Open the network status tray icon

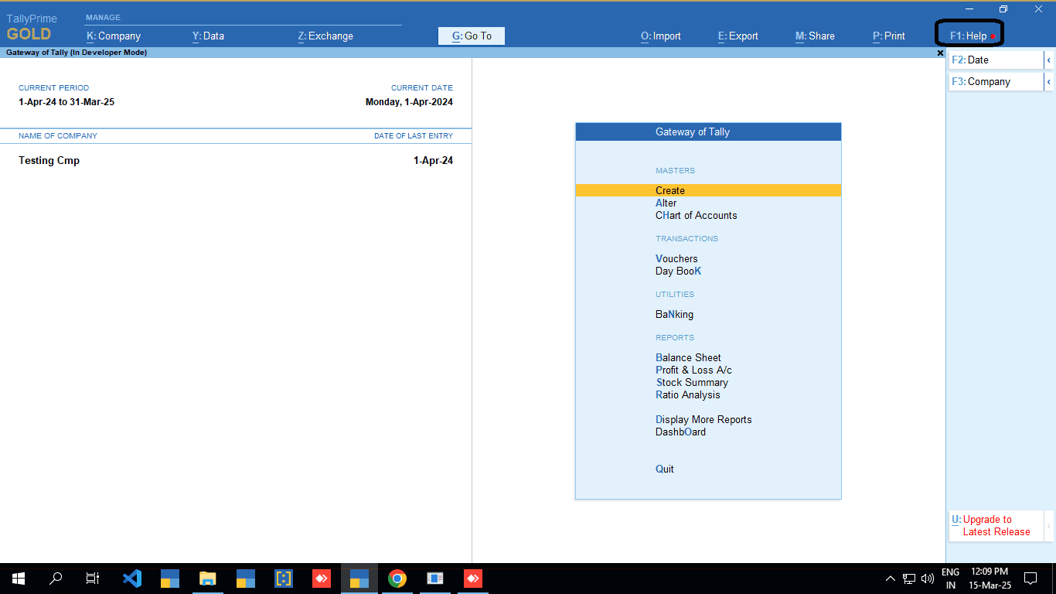pos(909,578)
